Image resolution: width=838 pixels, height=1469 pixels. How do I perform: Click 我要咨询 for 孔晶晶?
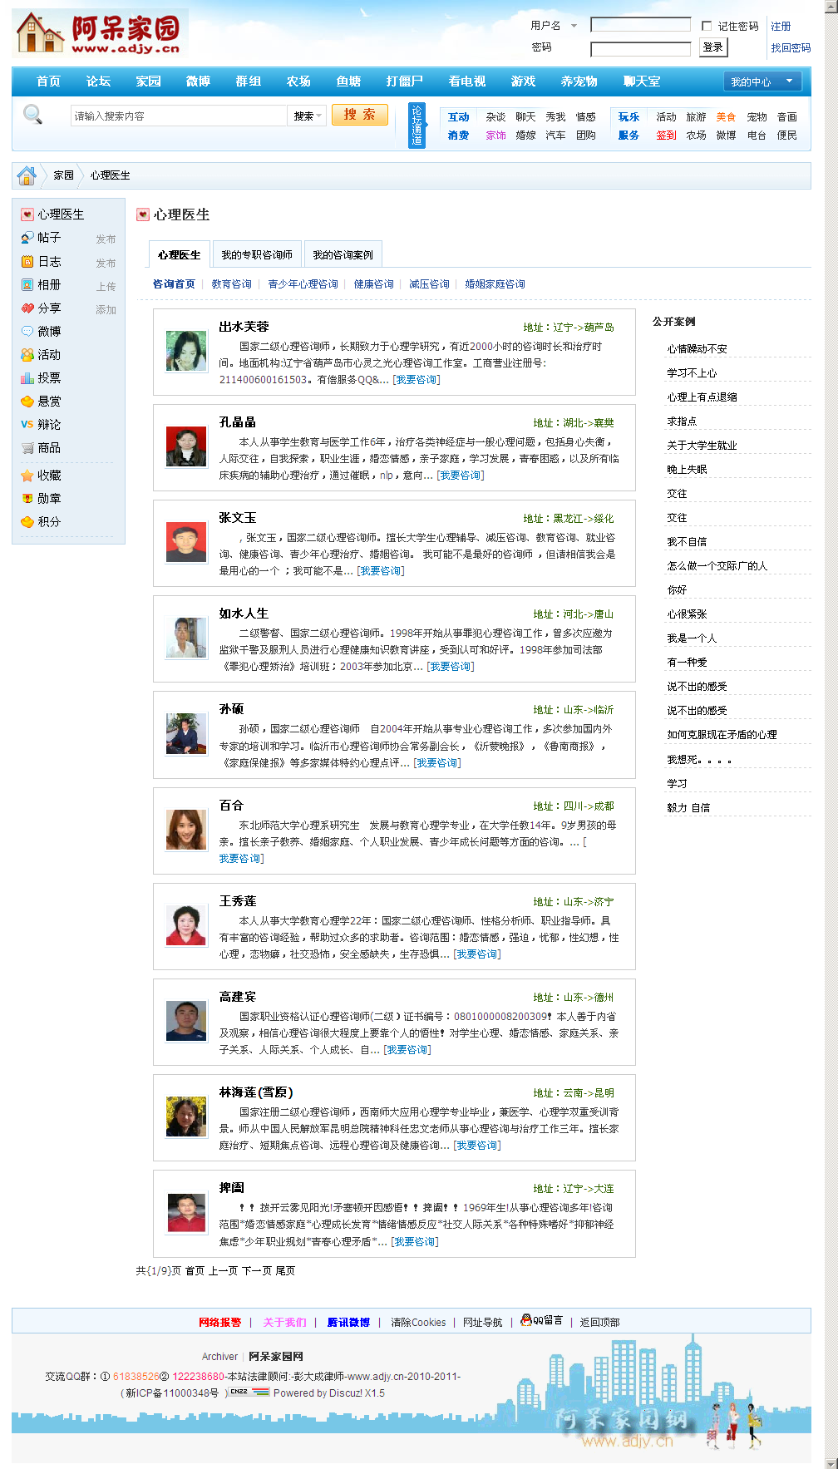pyautogui.click(x=461, y=476)
